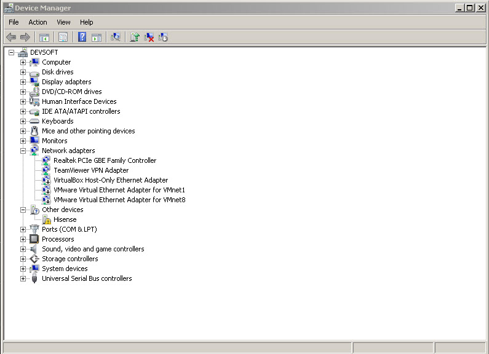489x354 pixels.
Task: Click Scan for hardware changes toolbar icon
Action: (115, 37)
